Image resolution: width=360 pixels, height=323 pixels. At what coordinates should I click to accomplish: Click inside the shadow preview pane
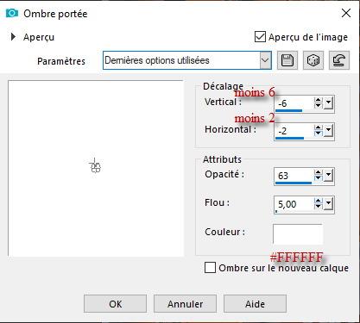[x=96, y=168]
